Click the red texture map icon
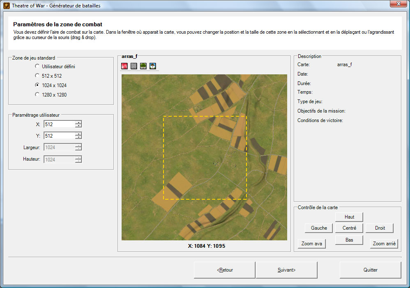This screenshot has width=410, height=288. pyautogui.click(x=124, y=66)
